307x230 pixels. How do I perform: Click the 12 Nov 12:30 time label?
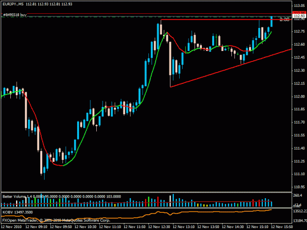pos(159,227)
